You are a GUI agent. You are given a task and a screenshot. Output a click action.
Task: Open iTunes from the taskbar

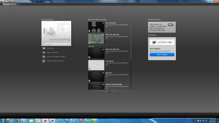coord(81,121)
